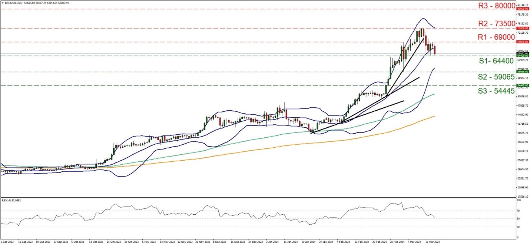Select the latest red candle on the chart
The image size is (530, 245).
[434, 50]
